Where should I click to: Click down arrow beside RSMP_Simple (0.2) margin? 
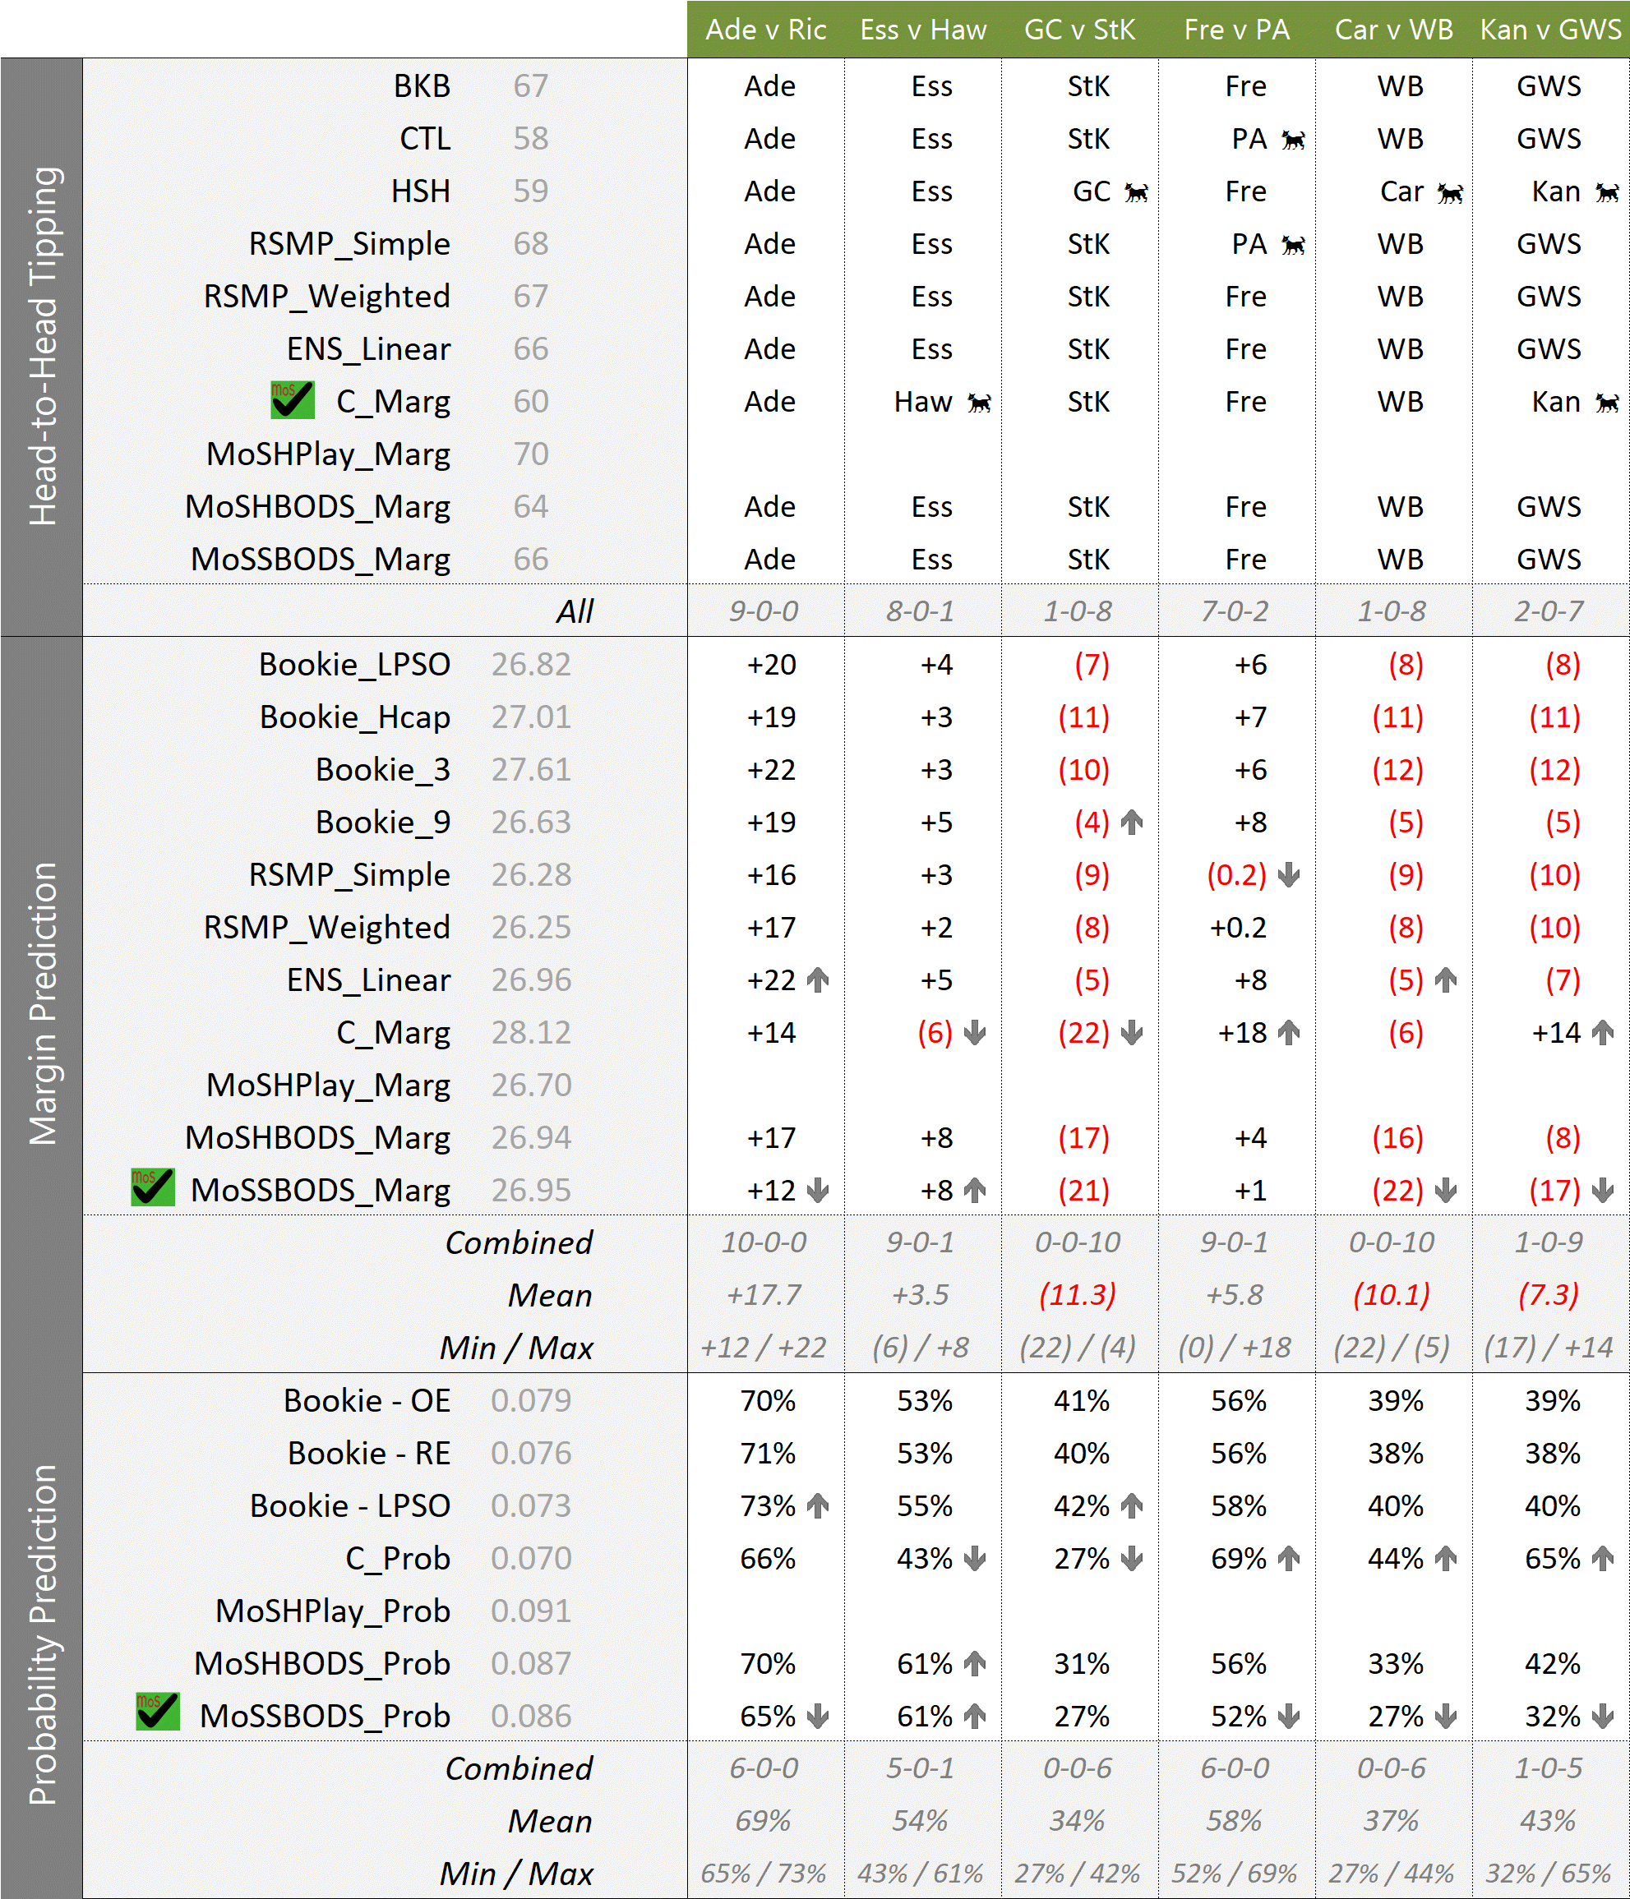click(1288, 874)
